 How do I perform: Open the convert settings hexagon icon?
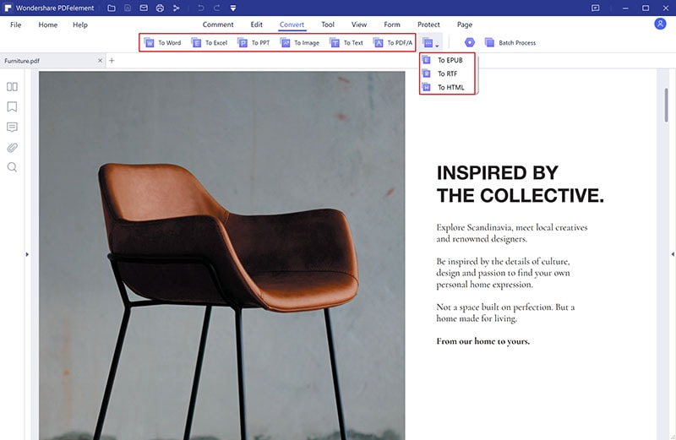point(469,42)
